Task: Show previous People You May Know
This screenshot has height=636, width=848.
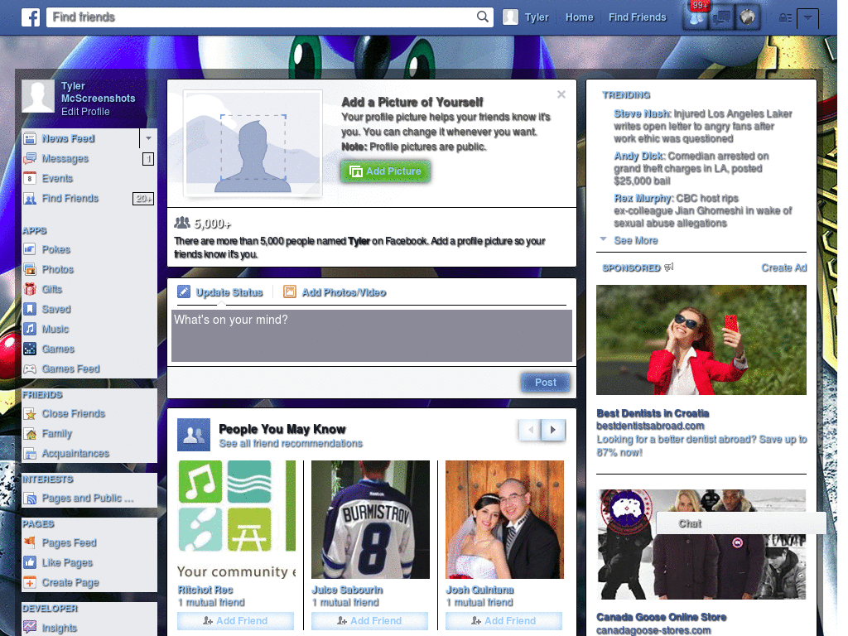Action: point(531,430)
